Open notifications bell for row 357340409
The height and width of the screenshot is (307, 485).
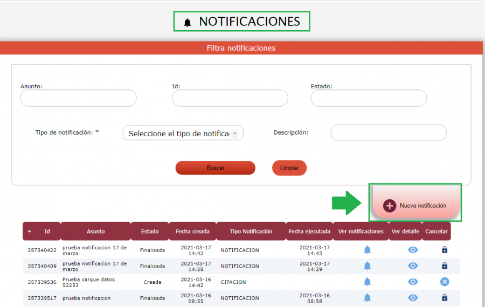367,266
